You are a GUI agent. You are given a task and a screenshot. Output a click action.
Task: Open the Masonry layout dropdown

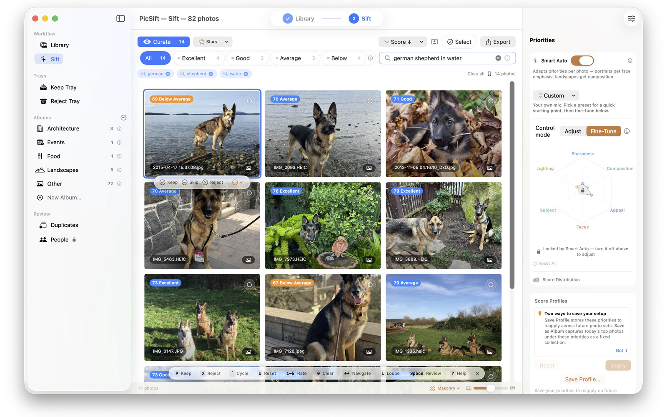[445, 388]
